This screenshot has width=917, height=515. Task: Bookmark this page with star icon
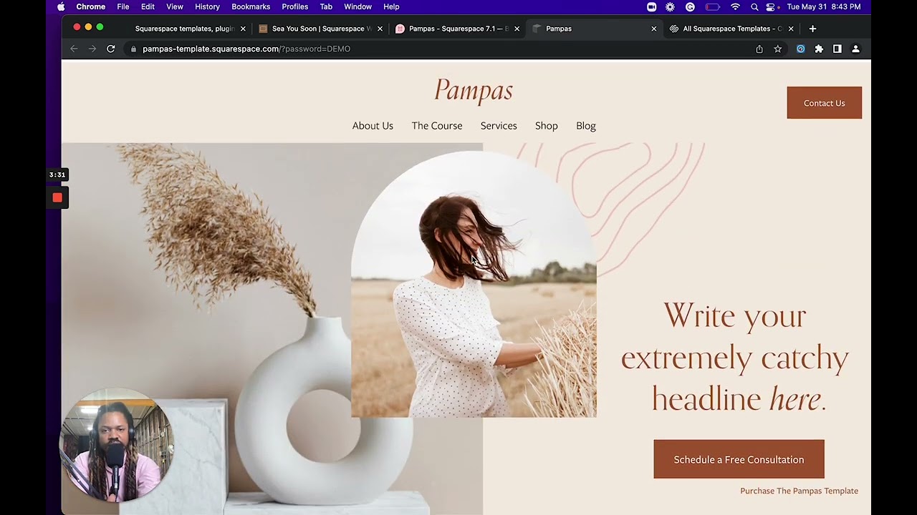click(777, 49)
